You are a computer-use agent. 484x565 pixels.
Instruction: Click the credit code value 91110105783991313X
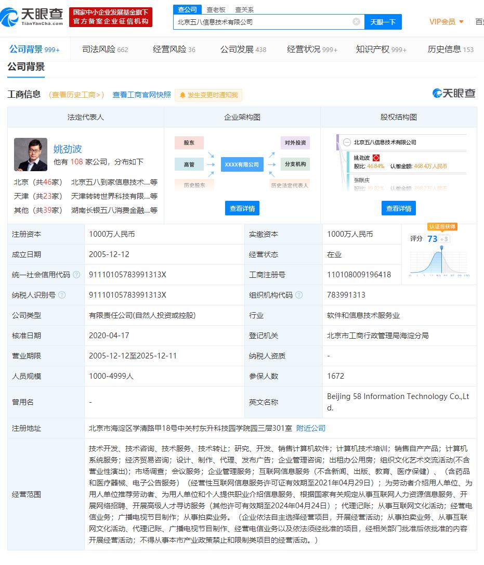click(127, 275)
